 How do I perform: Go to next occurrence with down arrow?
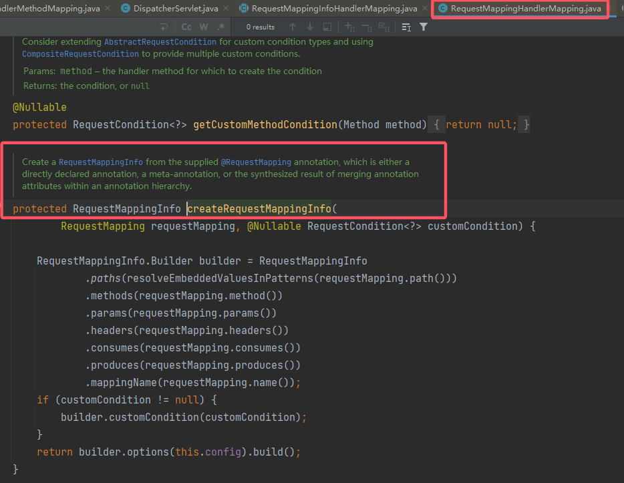(x=310, y=27)
